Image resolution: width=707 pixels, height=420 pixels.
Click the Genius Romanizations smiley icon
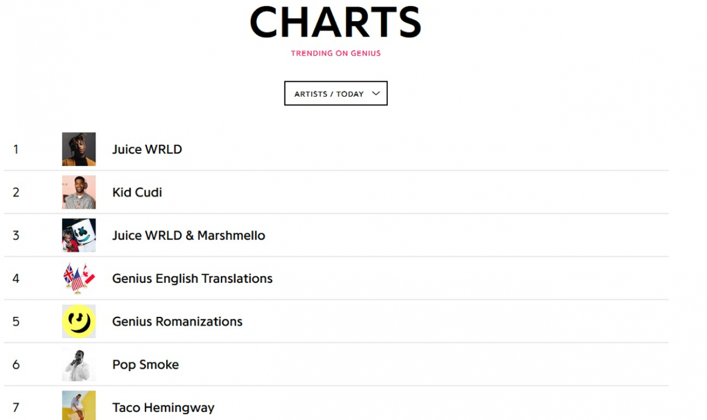coord(79,321)
